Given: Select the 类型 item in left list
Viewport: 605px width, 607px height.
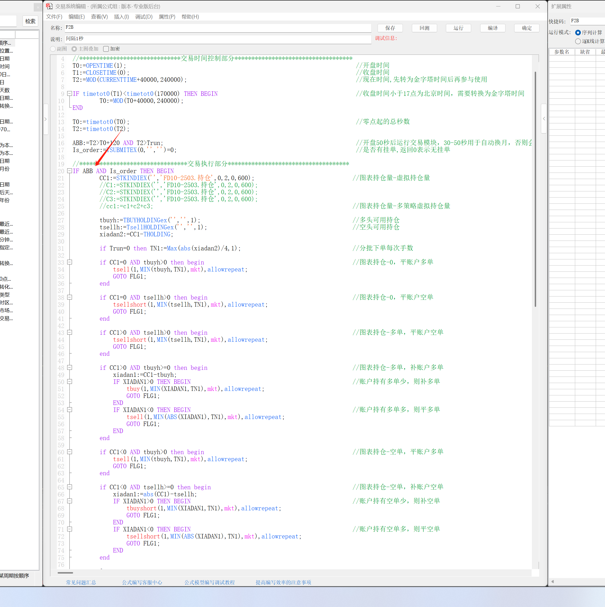Looking at the screenshot, I should [5, 295].
